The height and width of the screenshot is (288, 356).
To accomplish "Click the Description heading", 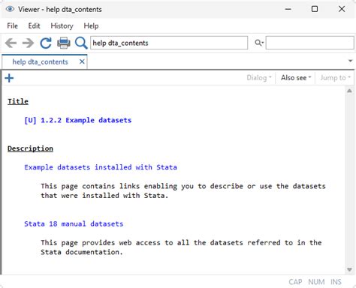I will pyautogui.click(x=30, y=148).
